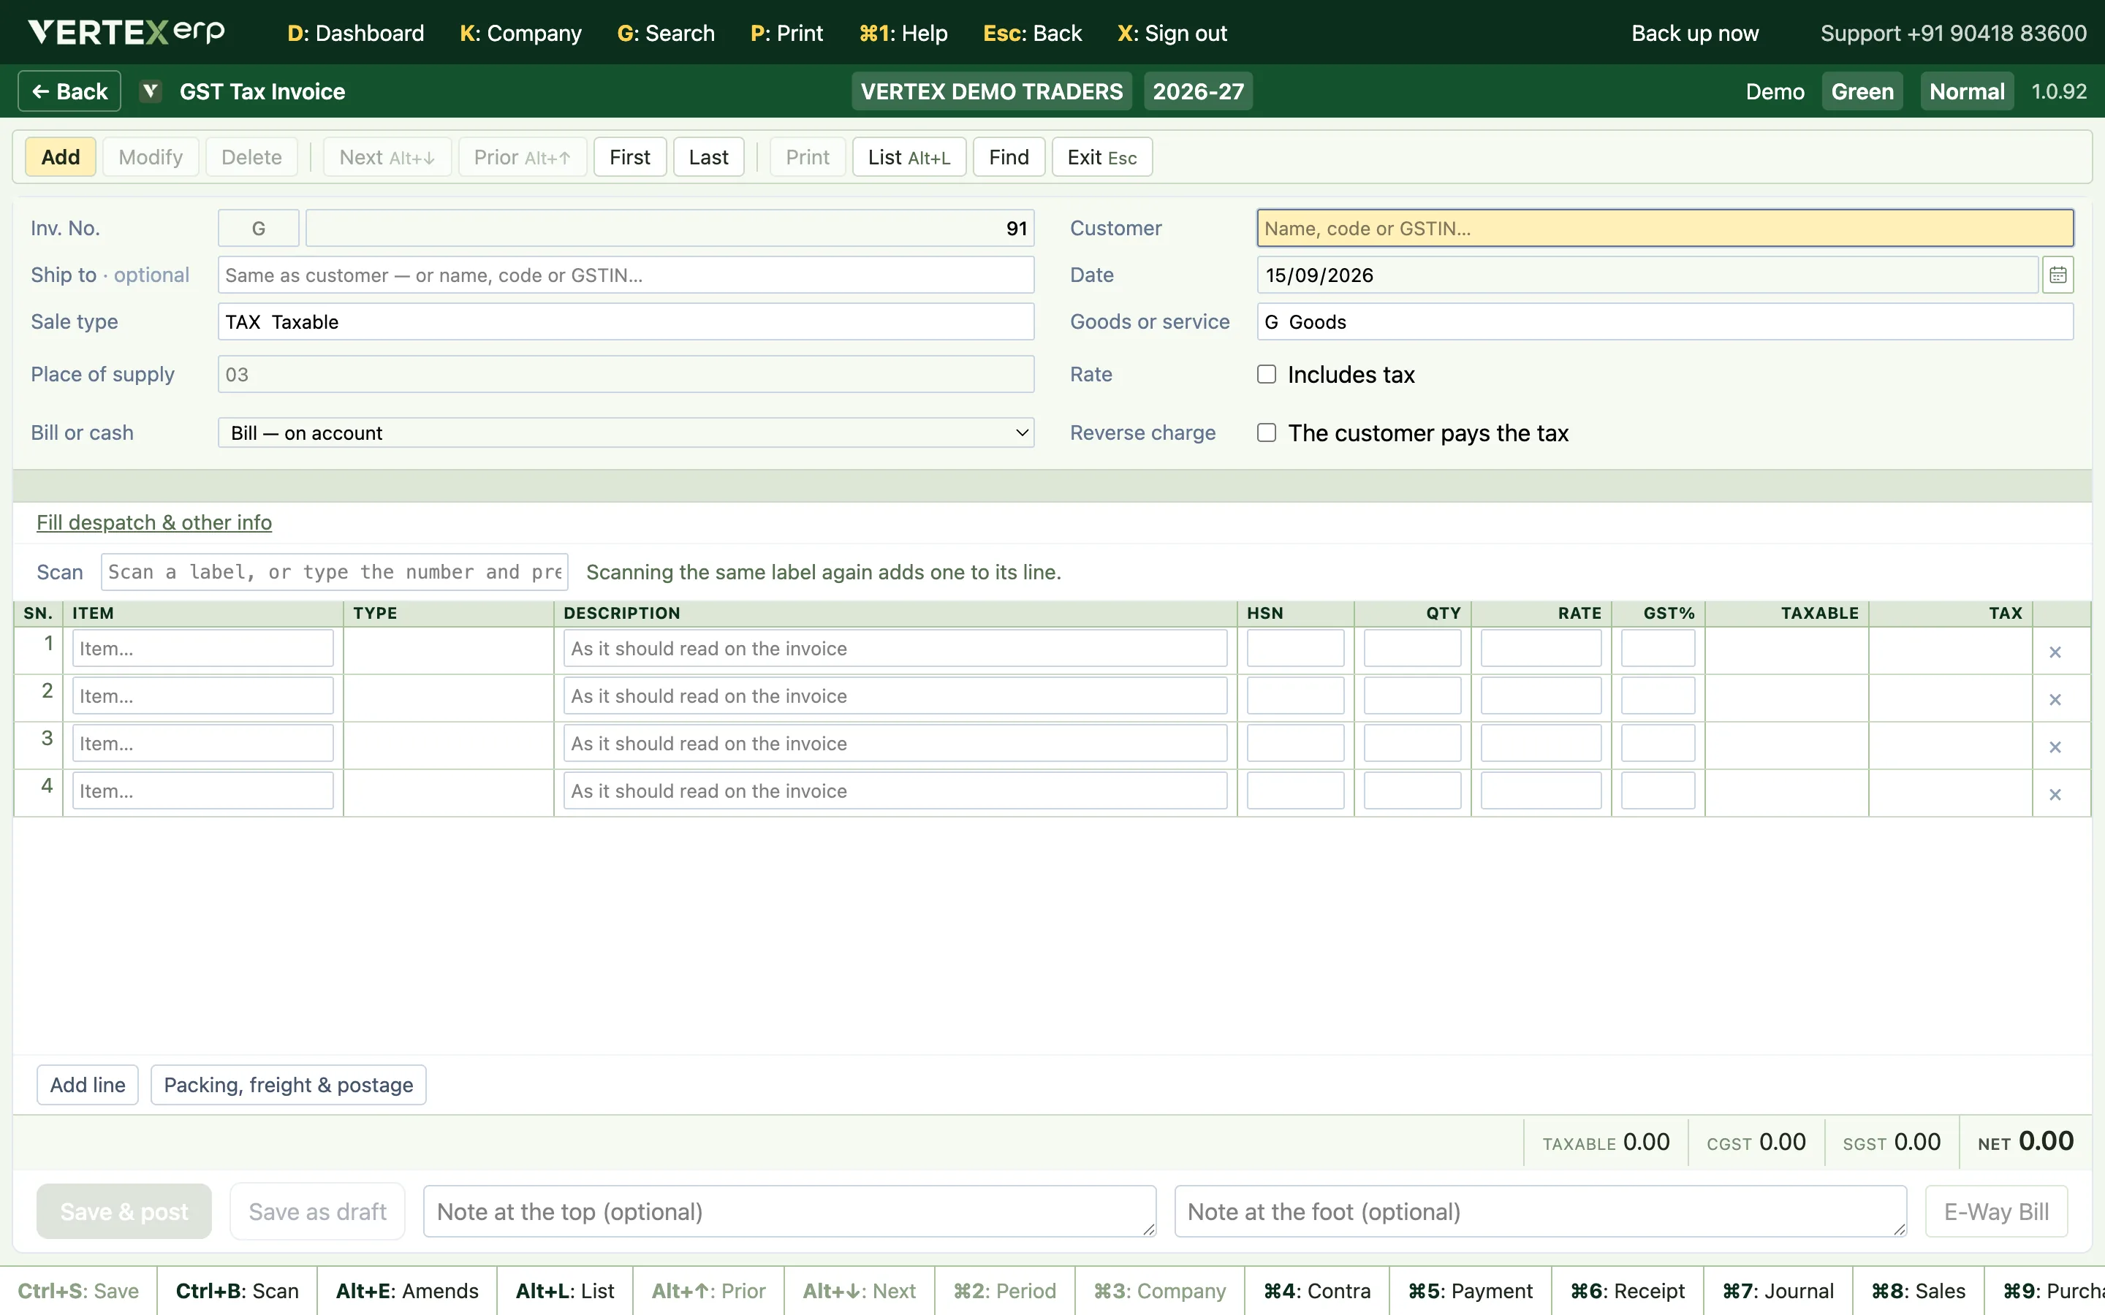Open the Company menu item

(x=520, y=33)
